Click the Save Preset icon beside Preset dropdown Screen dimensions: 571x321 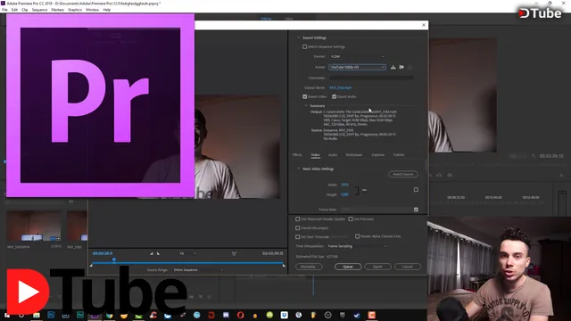tap(393, 67)
